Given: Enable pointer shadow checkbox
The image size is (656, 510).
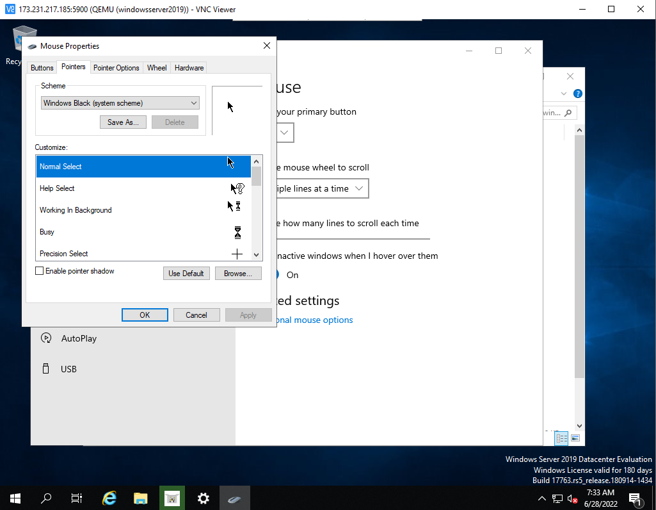Looking at the screenshot, I should [x=39, y=271].
